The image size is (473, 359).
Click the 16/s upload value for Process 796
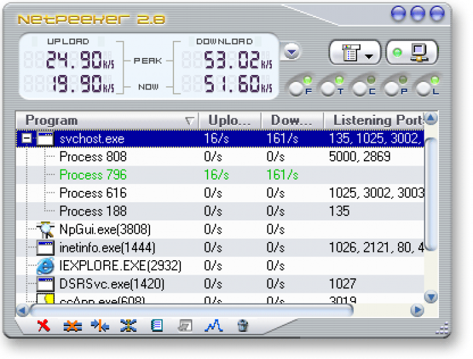pos(216,175)
